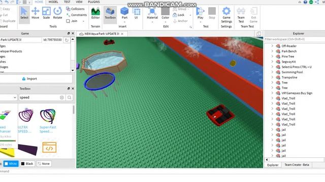Click the Group button
The height and width of the screenshot is (182, 325).
180,9
